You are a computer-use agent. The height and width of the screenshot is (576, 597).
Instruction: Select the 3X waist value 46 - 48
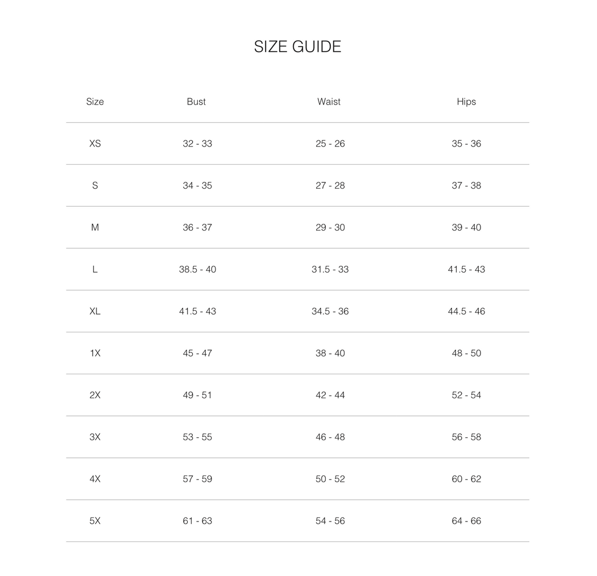point(330,437)
